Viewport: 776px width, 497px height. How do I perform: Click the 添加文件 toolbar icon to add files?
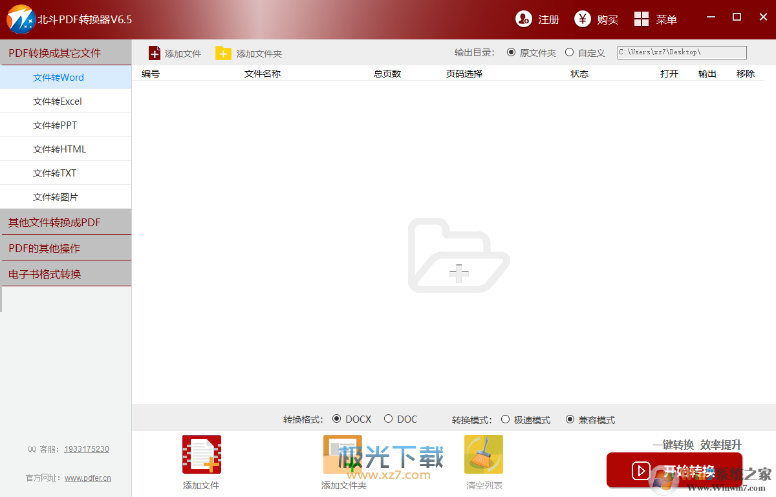175,53
